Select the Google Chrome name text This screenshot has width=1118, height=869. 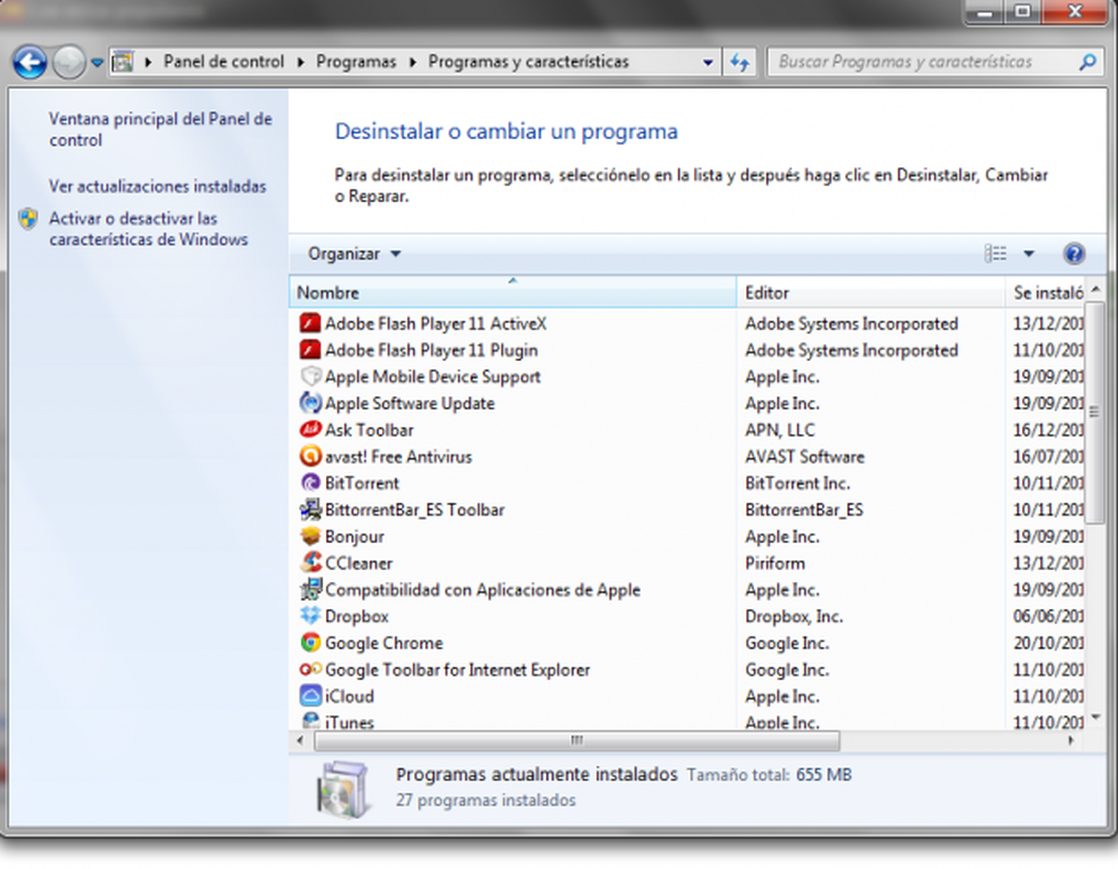[384, 643]
